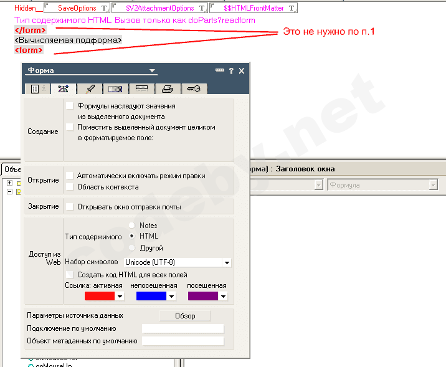Click the $$HTMLFrontMatter field
This screenshot has width=446, height=367.
pos(254,8)
